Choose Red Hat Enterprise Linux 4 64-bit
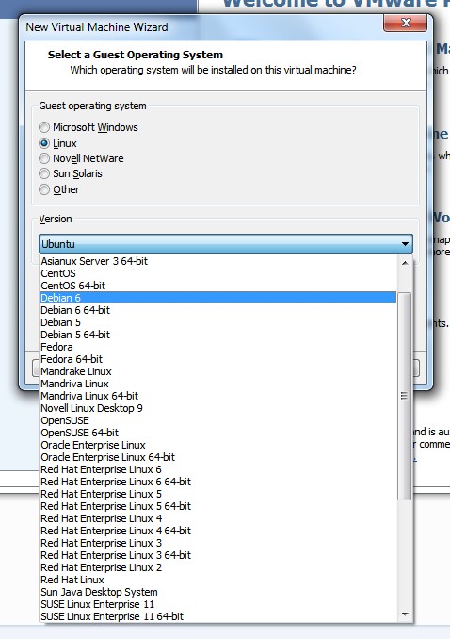Viewport: 450px width, 639px height. point(217,531)
